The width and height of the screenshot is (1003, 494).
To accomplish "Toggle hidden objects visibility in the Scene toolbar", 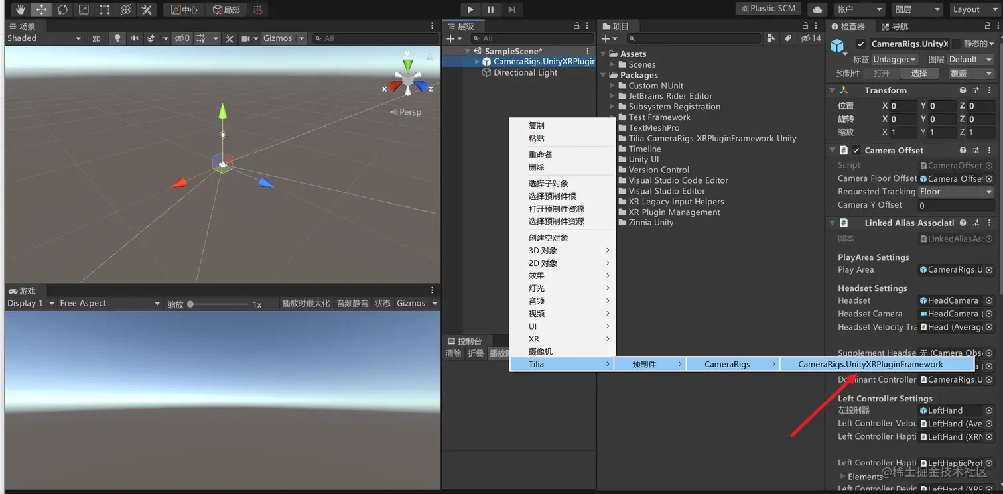I will pos(182,38).
